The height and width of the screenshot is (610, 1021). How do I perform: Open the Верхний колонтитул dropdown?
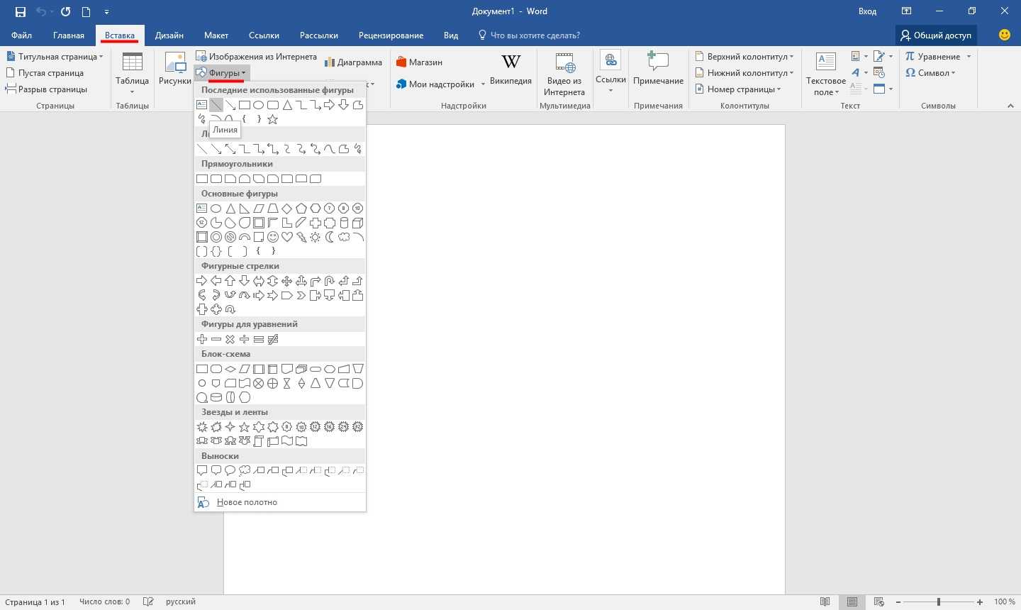pos(744,57)
